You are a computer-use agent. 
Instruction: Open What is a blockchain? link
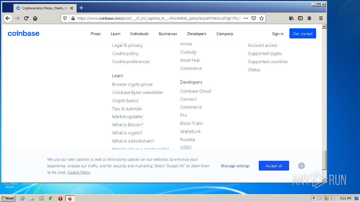(133, 141)
